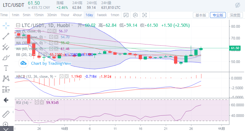Click the back arrow icon in sidebar
The height and width of the screenshot is (131, 245).
(6, 100)
